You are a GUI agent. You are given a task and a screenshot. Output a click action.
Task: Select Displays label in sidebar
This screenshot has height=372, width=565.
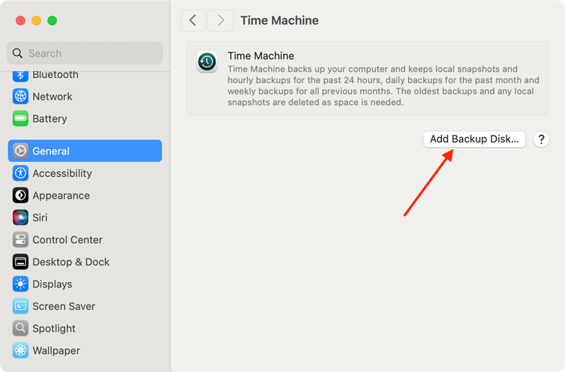[x=52, y=284]
